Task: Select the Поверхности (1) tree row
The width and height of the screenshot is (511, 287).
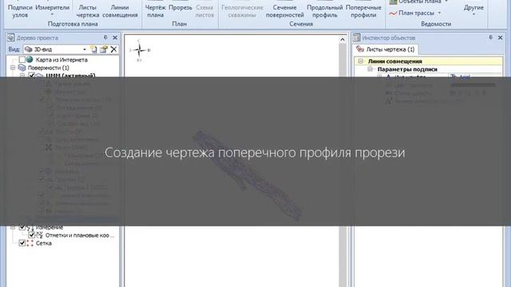Action: pos(48,68)
